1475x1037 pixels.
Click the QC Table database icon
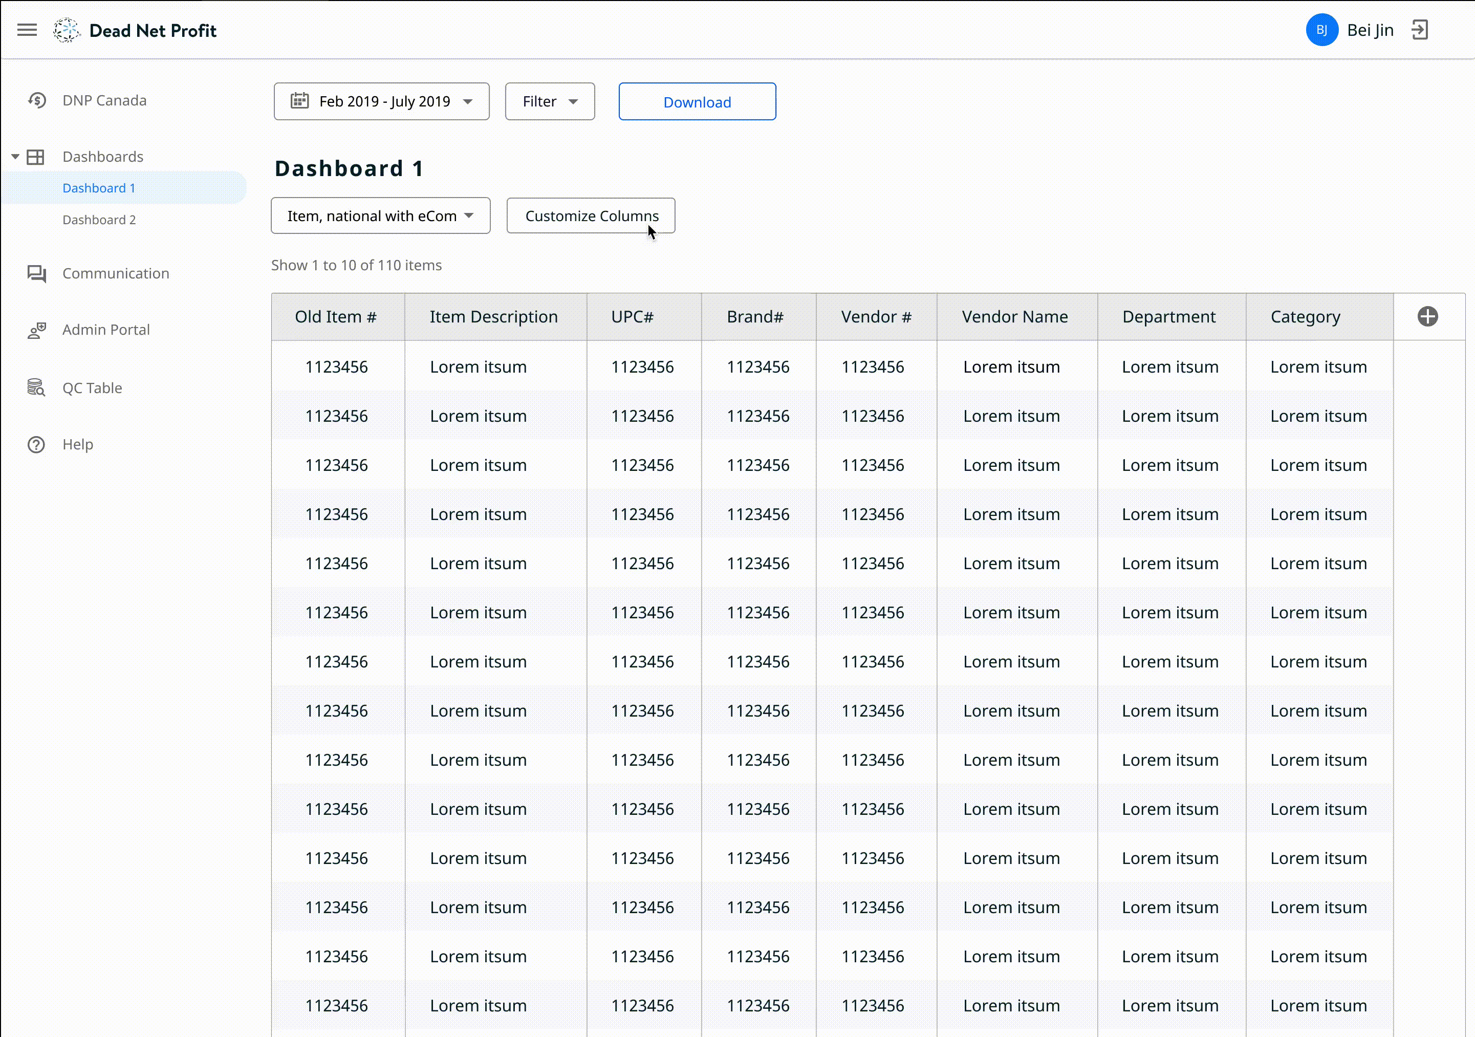(x=37, y=388)
